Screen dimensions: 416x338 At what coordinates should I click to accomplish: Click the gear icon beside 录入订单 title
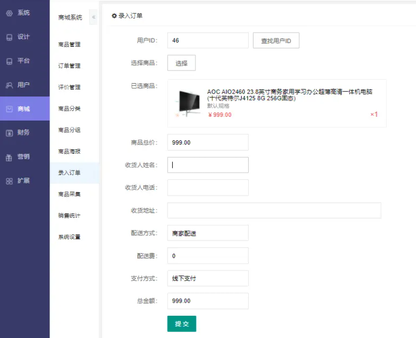114,16
